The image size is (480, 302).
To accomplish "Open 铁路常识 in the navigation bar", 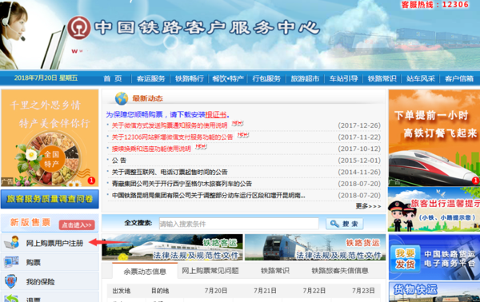I will click(382, 78).
